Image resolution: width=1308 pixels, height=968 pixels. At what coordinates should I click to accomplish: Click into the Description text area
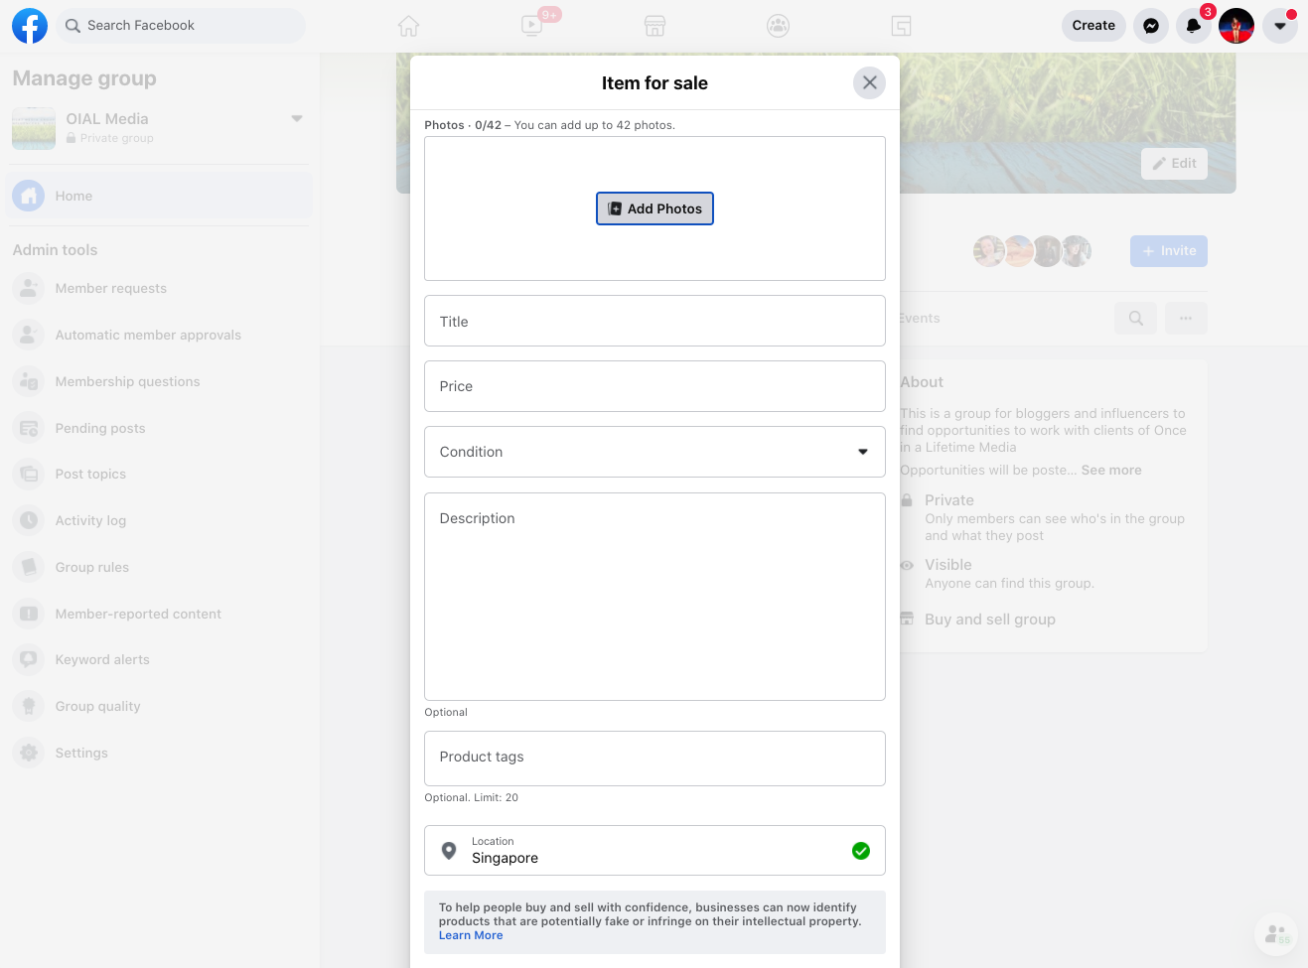point(654,597)
